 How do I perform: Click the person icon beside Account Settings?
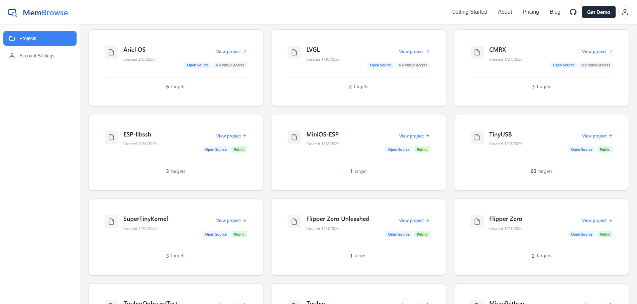[x=12, y=55]
